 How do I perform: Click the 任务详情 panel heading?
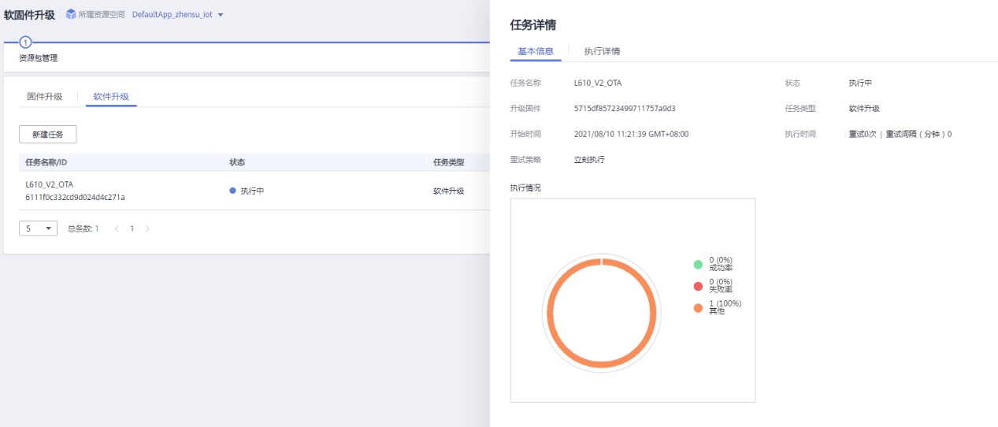(533, 25)
